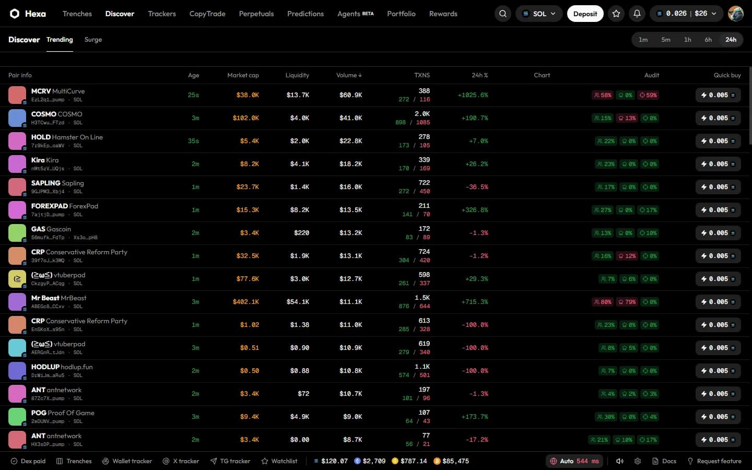The width and height of the screenshot is (752, 470).
Task: Select the 5m timeframe
Action: coord(666,40)
